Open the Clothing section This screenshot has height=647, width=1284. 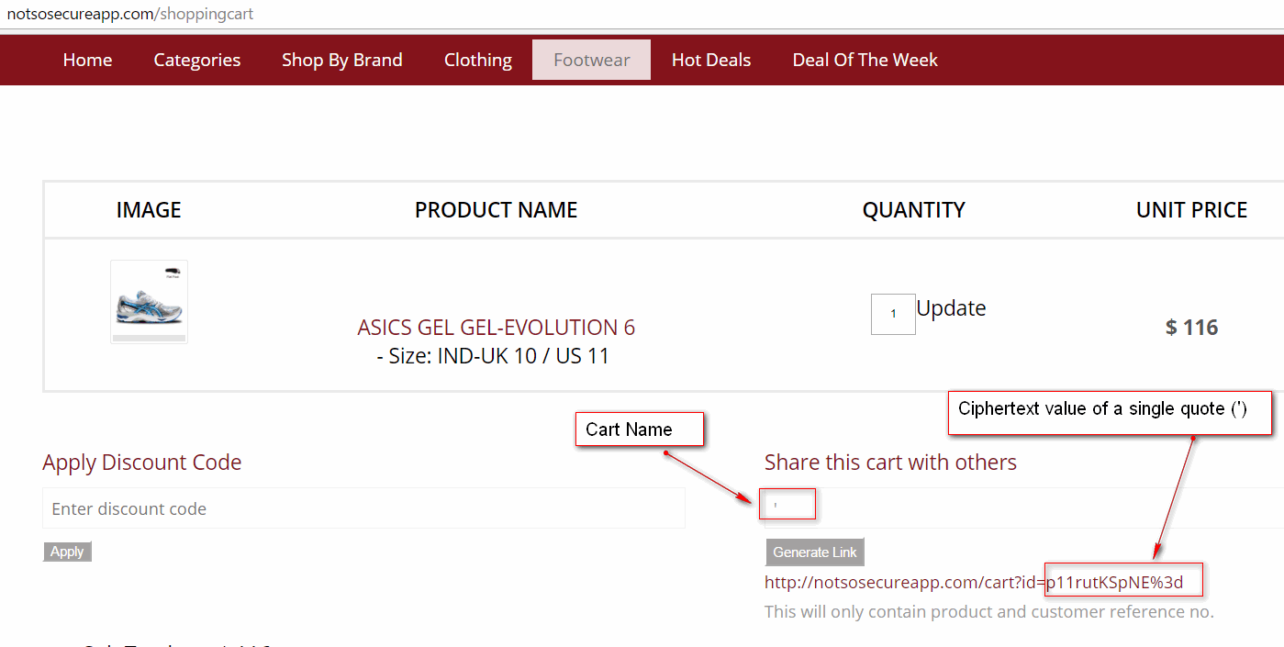tap(477, 60)
